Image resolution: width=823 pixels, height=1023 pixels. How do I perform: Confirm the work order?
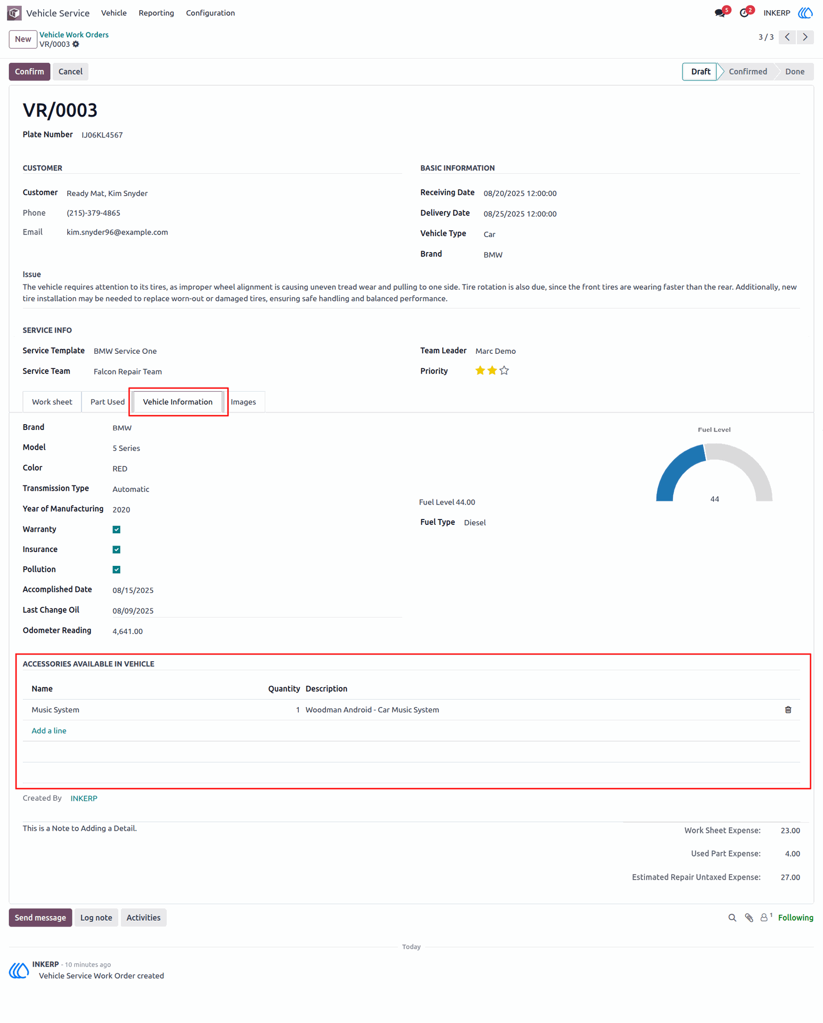(x=29, y=71)
